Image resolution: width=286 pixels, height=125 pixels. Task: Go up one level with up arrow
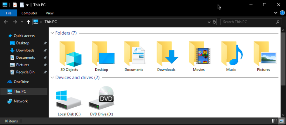tap(28, 22)
